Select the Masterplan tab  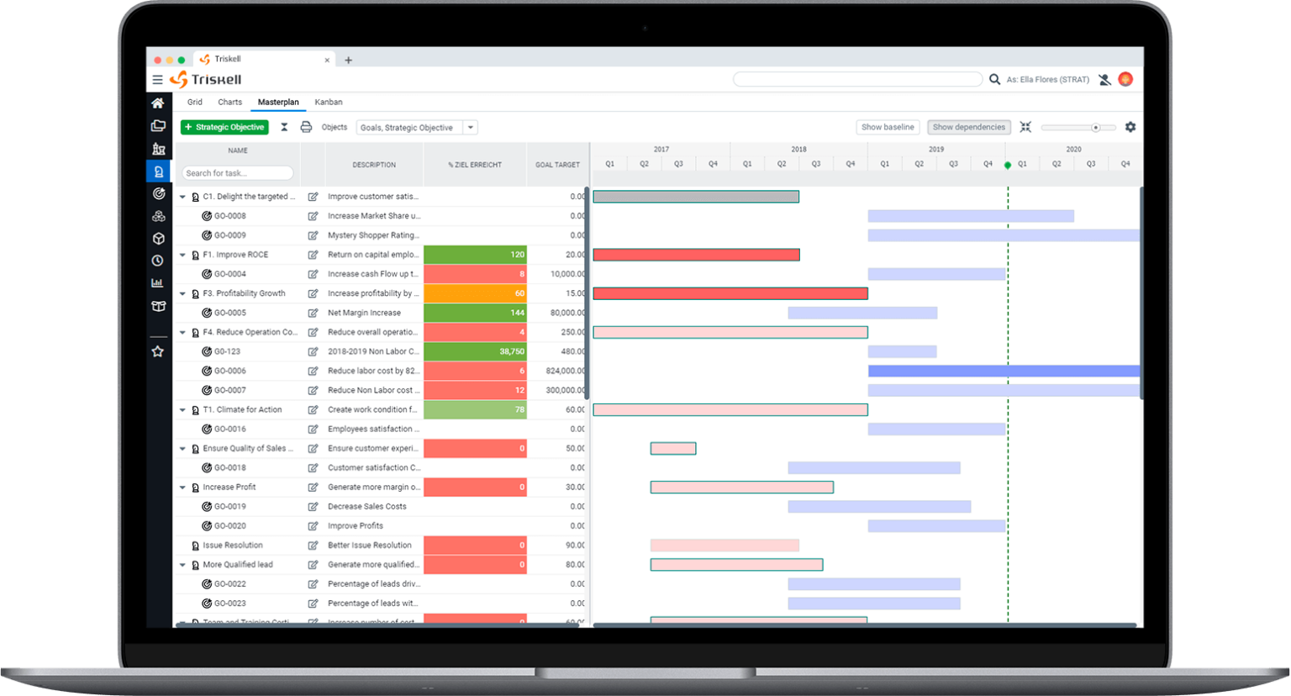(x=278, y=102)
